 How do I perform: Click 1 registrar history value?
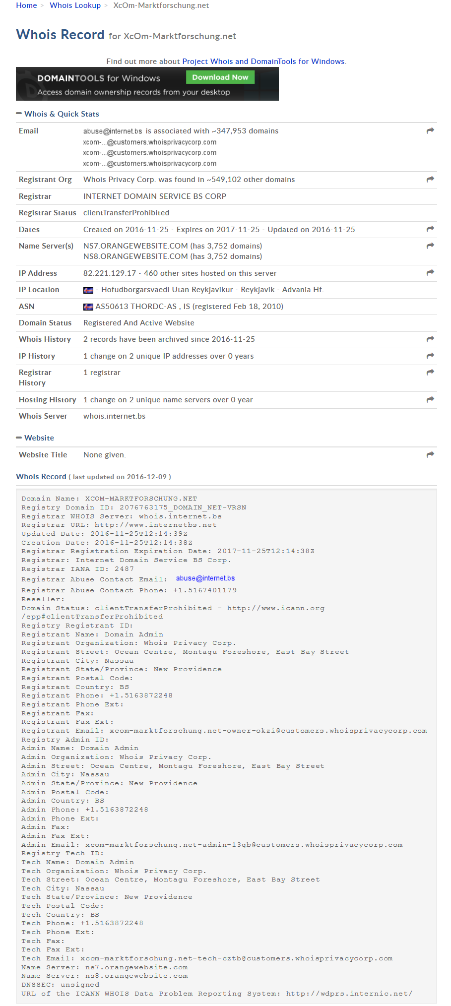coord(102,373)
